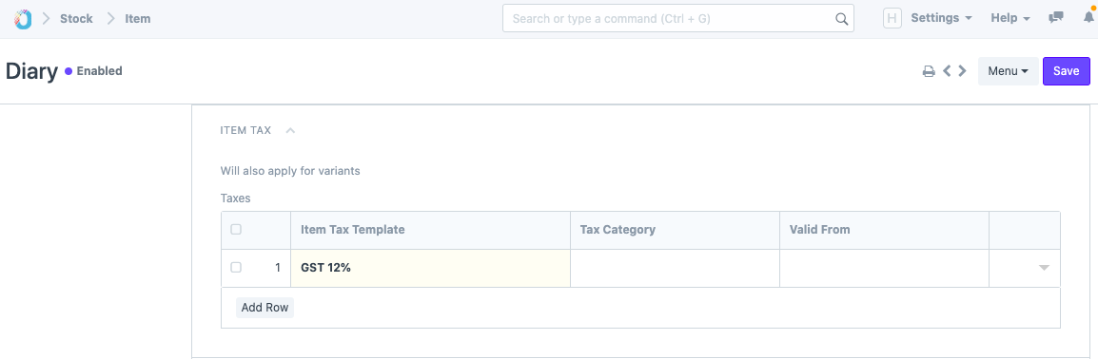Click the H user avatar icon
This screenshot has height=359, width=1098.
coord(892,19)
